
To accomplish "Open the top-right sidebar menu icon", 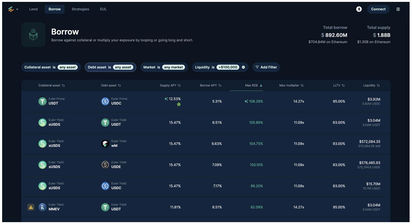I will click(x=398, y=9).
